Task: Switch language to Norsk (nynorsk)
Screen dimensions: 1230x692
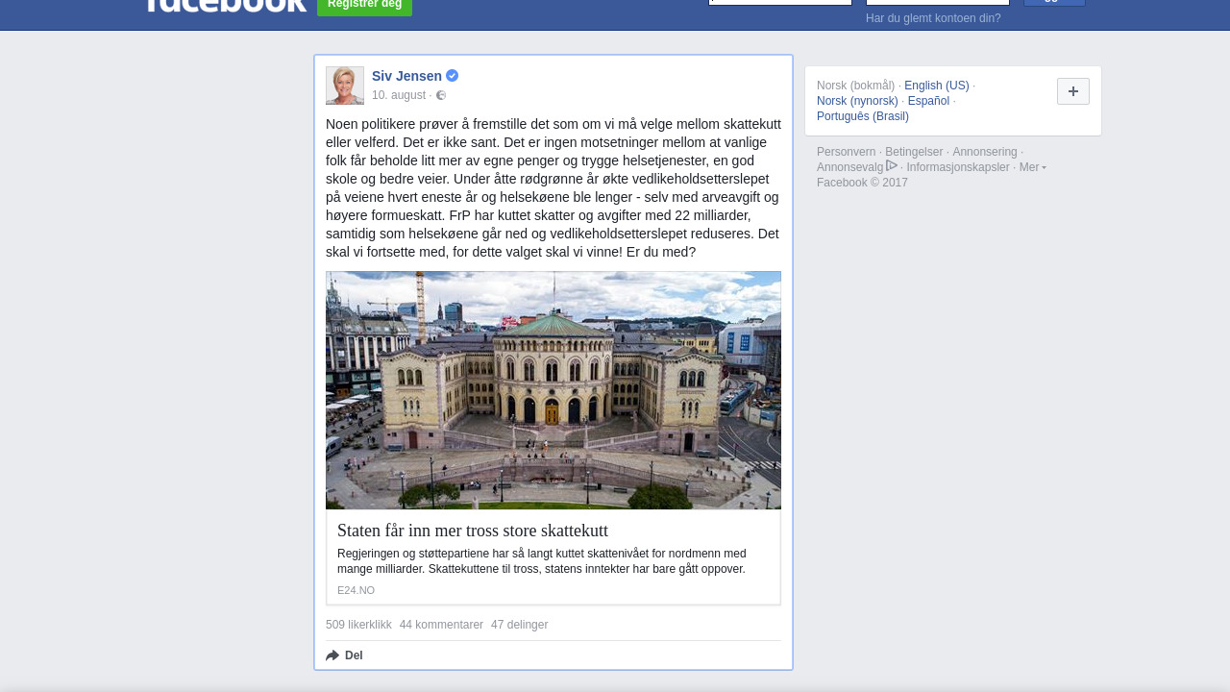Action: 857,101
